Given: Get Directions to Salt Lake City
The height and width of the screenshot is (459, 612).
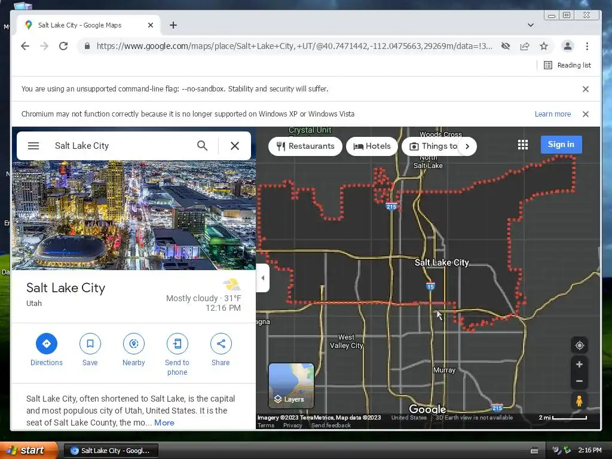Looking at the screenshot, I should (x=47, y=350).
